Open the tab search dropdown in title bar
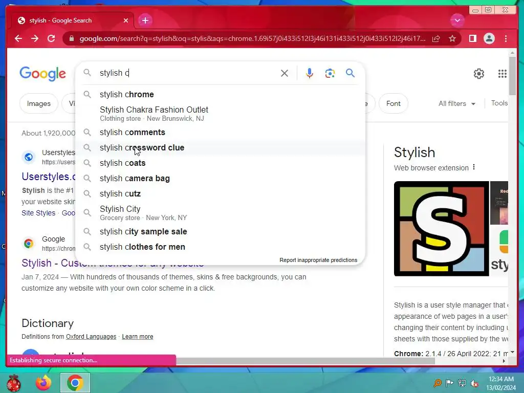Viewport: 524px width, 393px height. (x=457, y=20)
